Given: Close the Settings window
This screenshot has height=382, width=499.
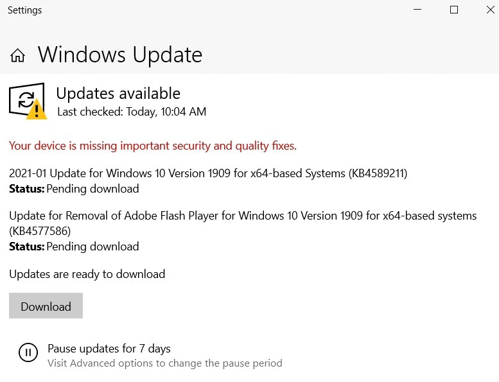Looking at the screenshot, I should click(x=490, y=10).
